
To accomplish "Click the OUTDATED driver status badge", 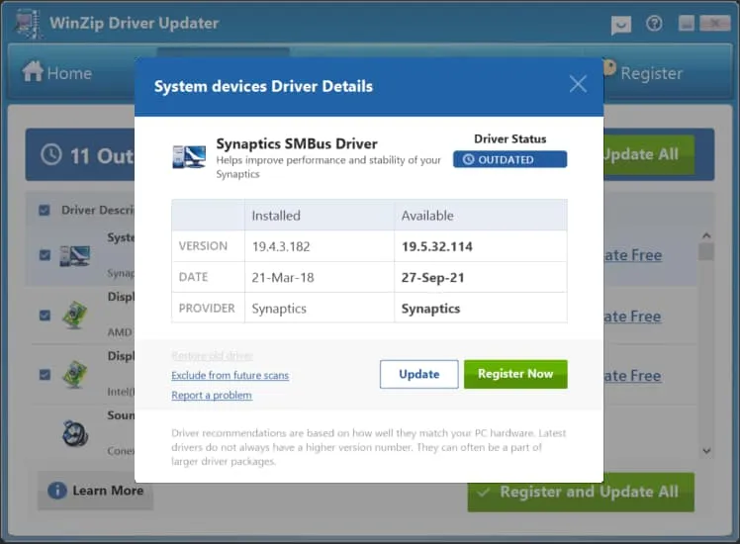I will (509, 159).
